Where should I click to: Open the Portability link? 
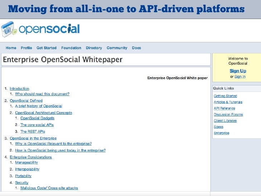point(23,176)
